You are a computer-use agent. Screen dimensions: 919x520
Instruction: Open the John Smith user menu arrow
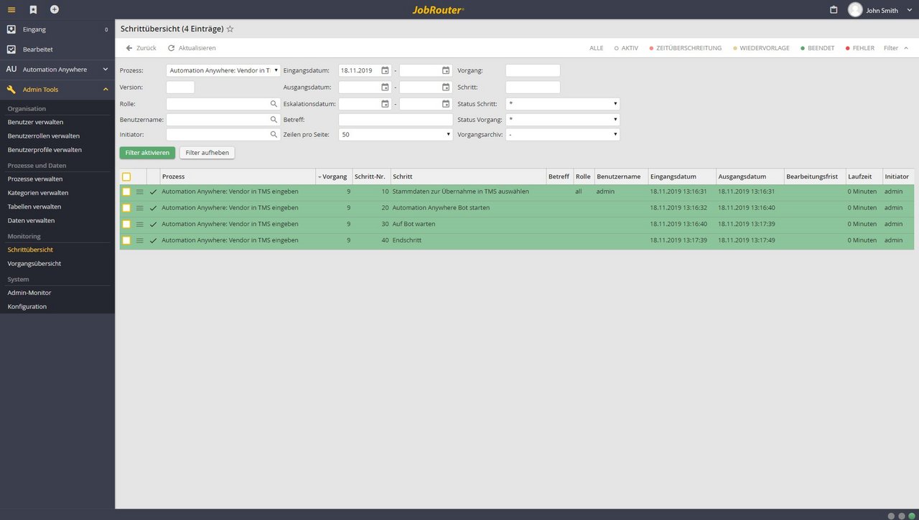910,11
